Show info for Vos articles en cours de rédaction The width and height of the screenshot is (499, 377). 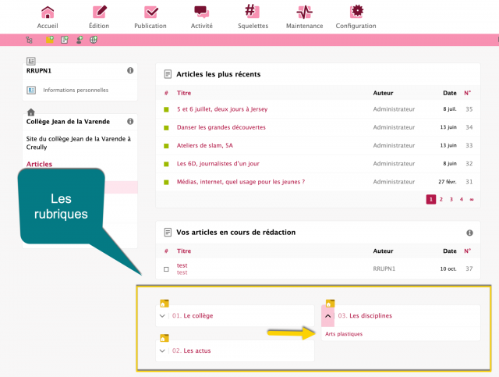point(469,233)
